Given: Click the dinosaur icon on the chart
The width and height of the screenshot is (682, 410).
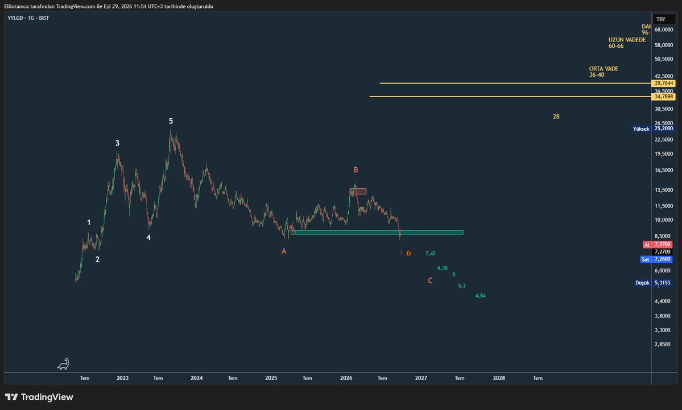Looking at the screenshot, I should coord(64,364).
